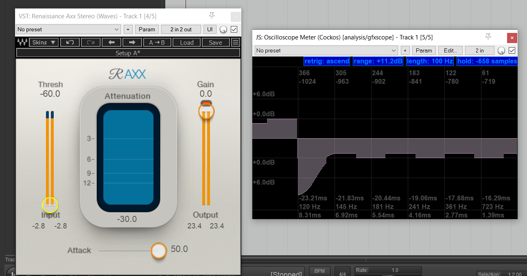The width and height of the screenshot is (527, 276).
Task: Click the Gain value 0.0
Action: (206, 94)
